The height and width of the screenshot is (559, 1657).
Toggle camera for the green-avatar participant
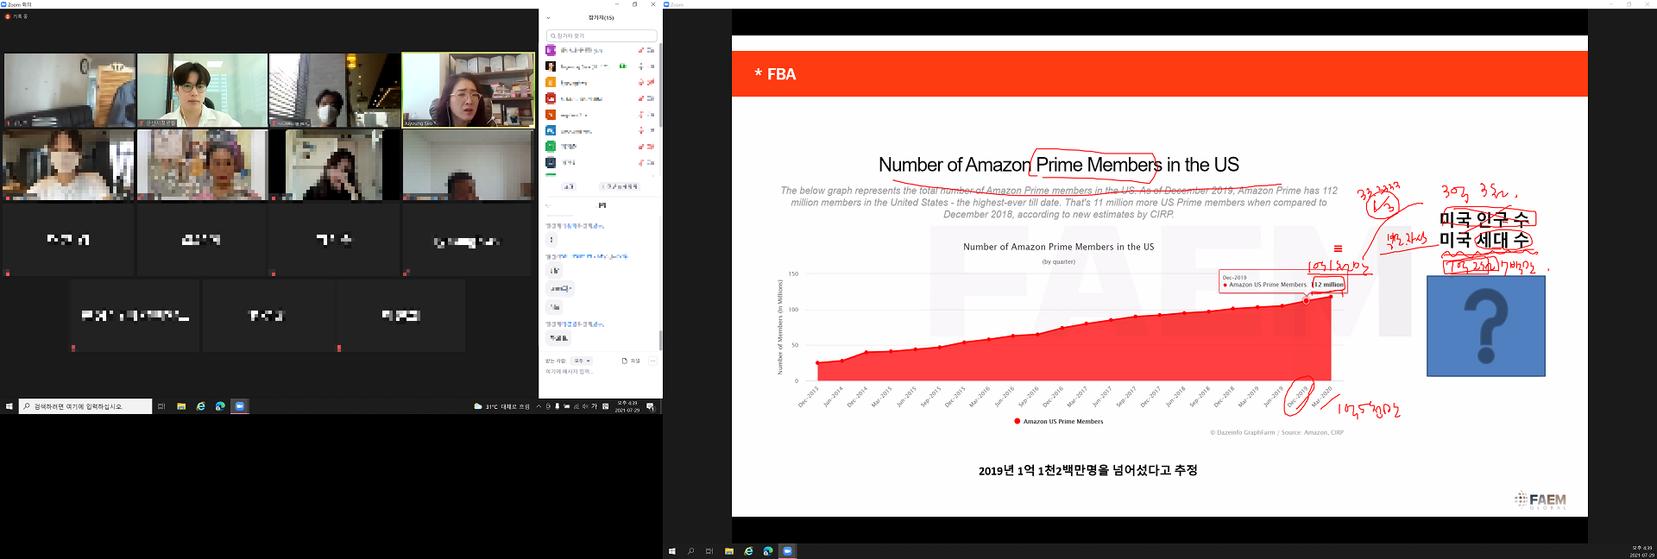[651, 147]
